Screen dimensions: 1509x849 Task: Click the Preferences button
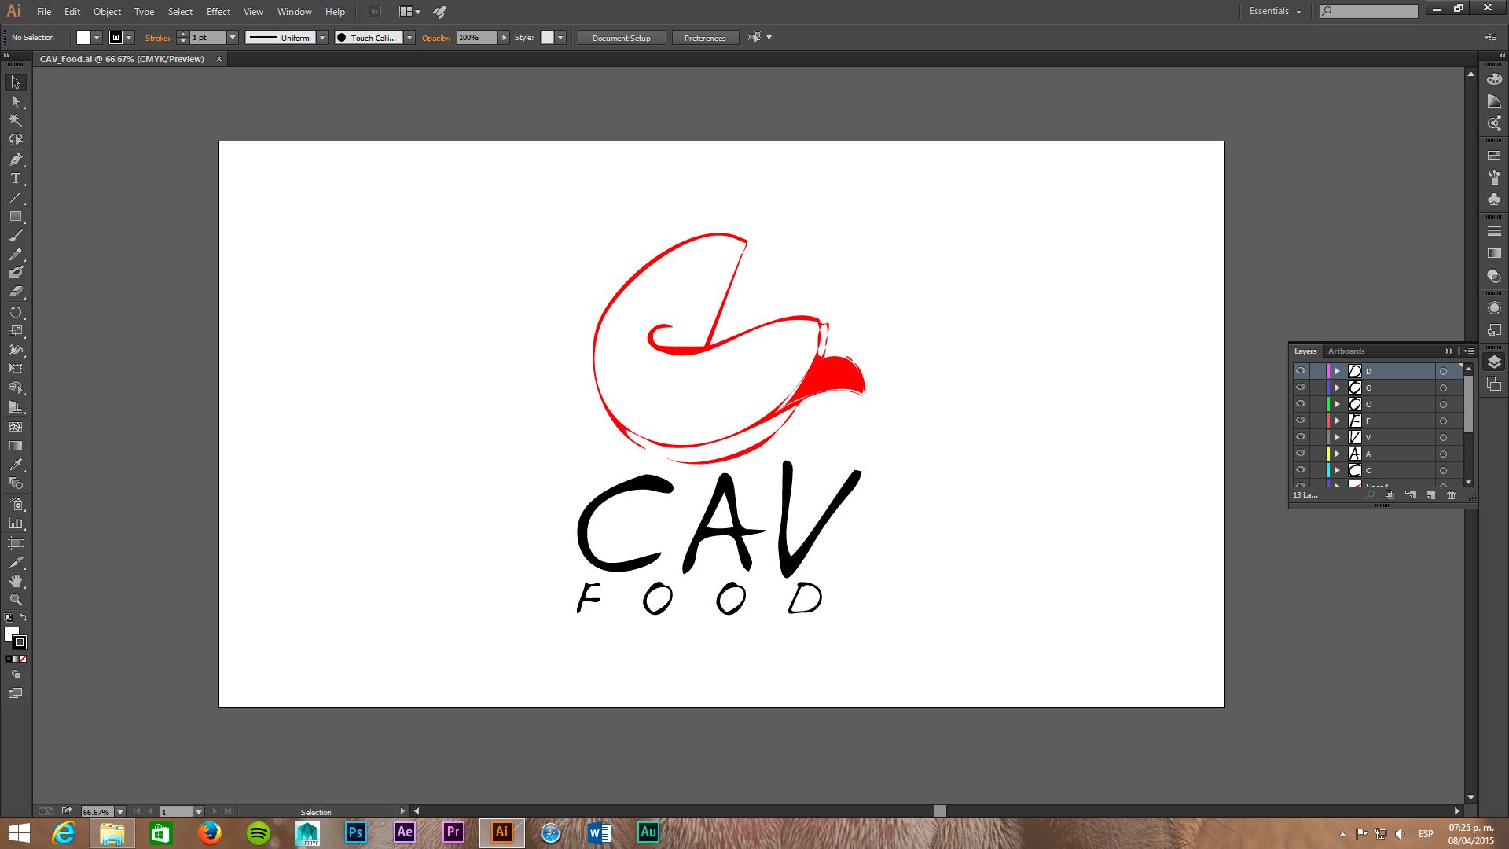704,38
